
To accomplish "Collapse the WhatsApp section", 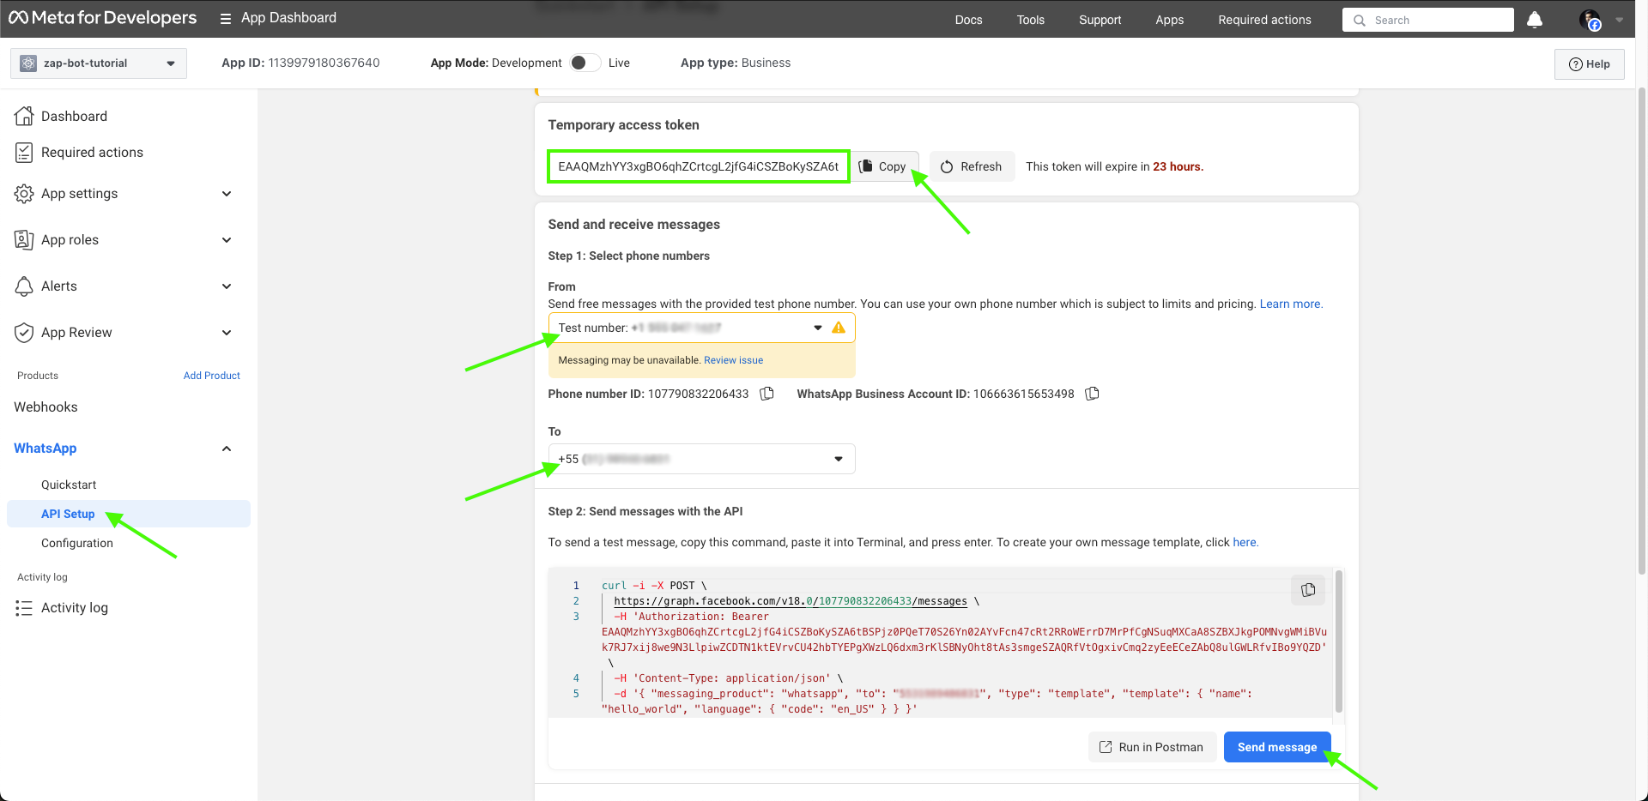I will pos(227,449).
